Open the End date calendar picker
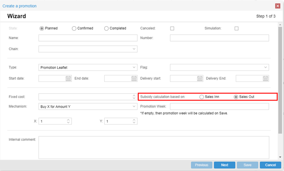Image resolution: width=284 pixels, height=171 pixels. point(134,78)
